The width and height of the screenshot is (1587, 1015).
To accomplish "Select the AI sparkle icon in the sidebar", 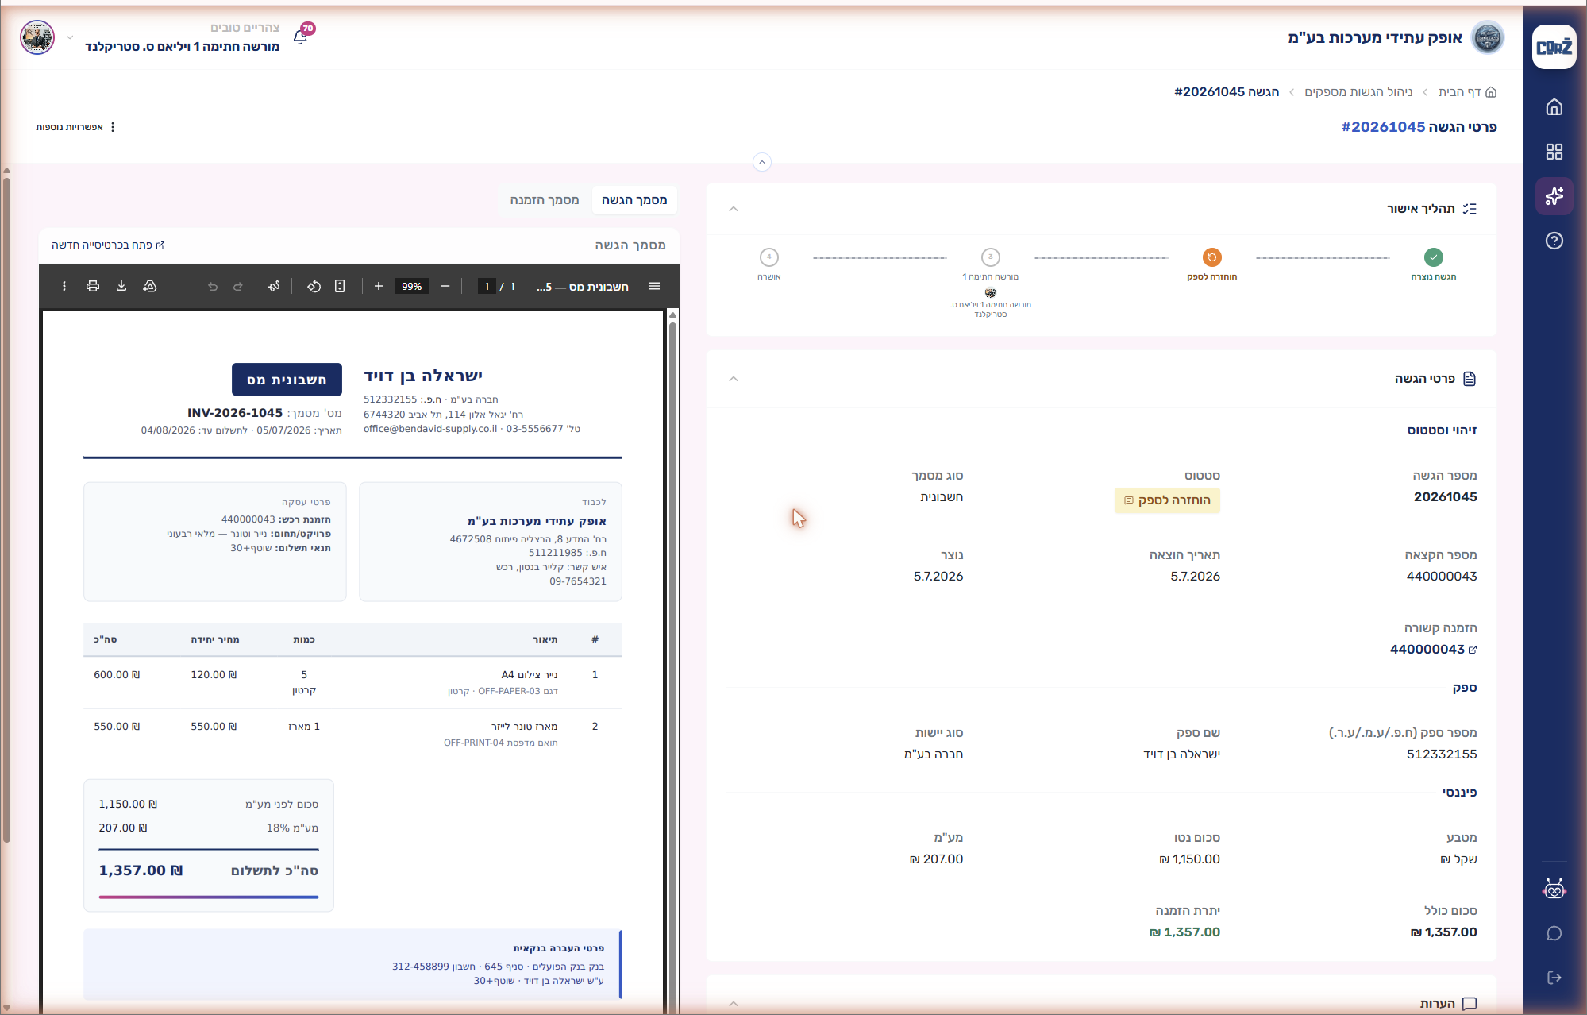I will 1554,196.
